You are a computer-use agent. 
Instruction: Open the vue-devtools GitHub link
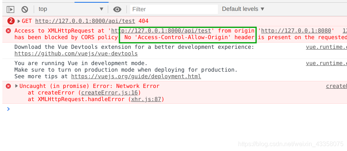click(76, 54)
